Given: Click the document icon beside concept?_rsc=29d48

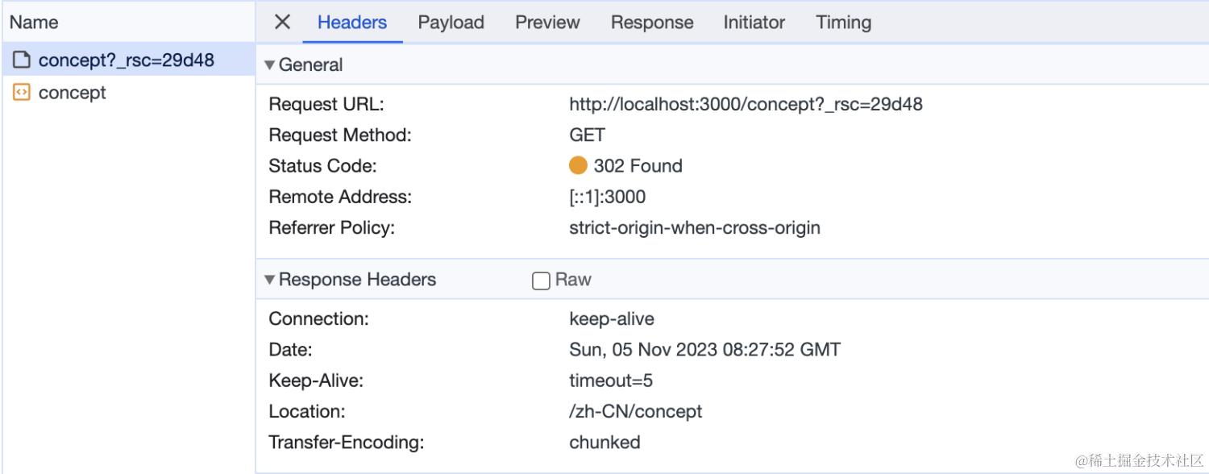Looking at the screenshot, I should [22, 60].
